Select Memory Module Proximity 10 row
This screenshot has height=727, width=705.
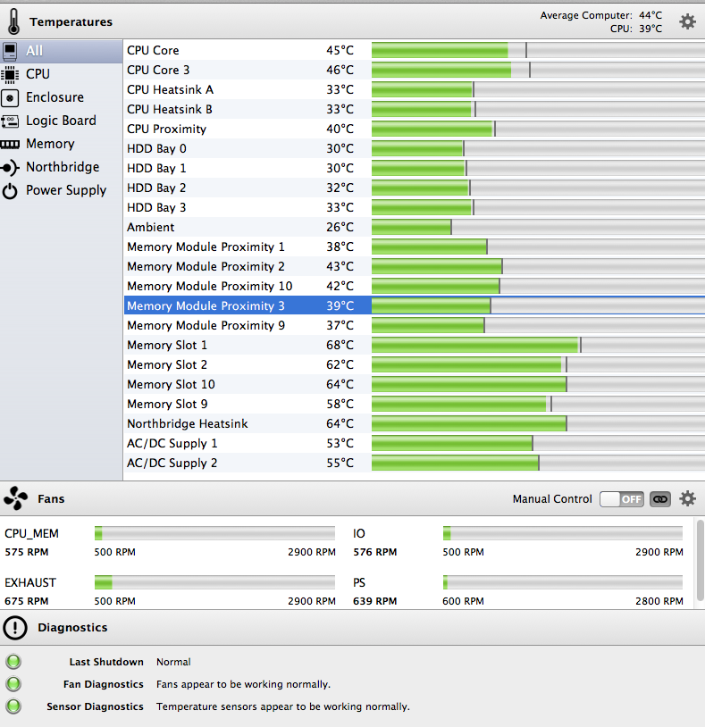pos(415,286)
